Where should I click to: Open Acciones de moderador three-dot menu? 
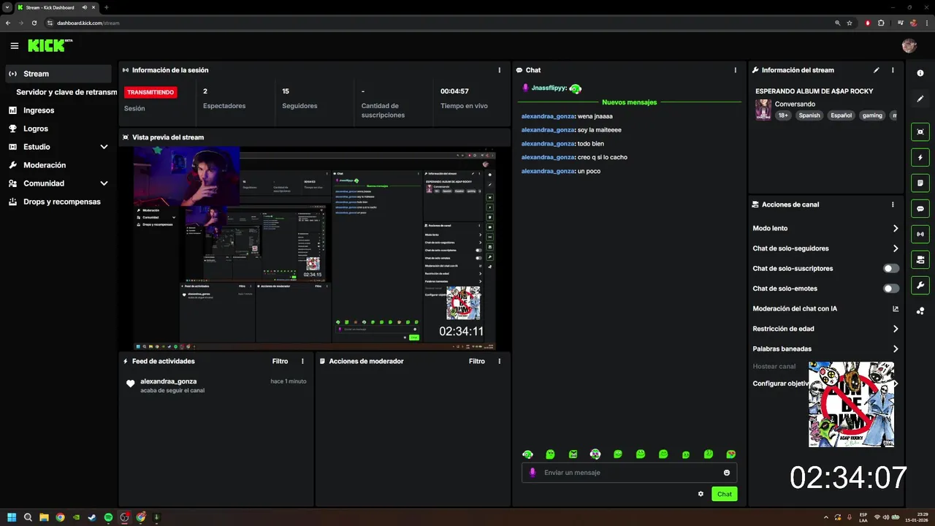coord(500,361)
